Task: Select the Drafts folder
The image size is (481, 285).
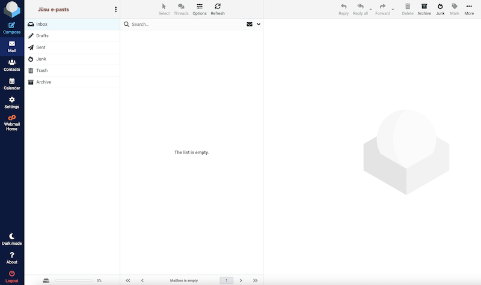Action: pos(42,36)
